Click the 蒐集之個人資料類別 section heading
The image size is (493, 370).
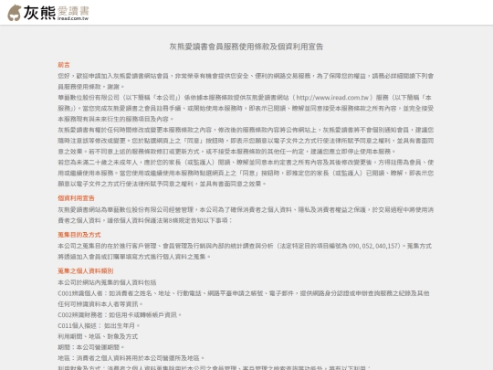(x=86, y=271)
